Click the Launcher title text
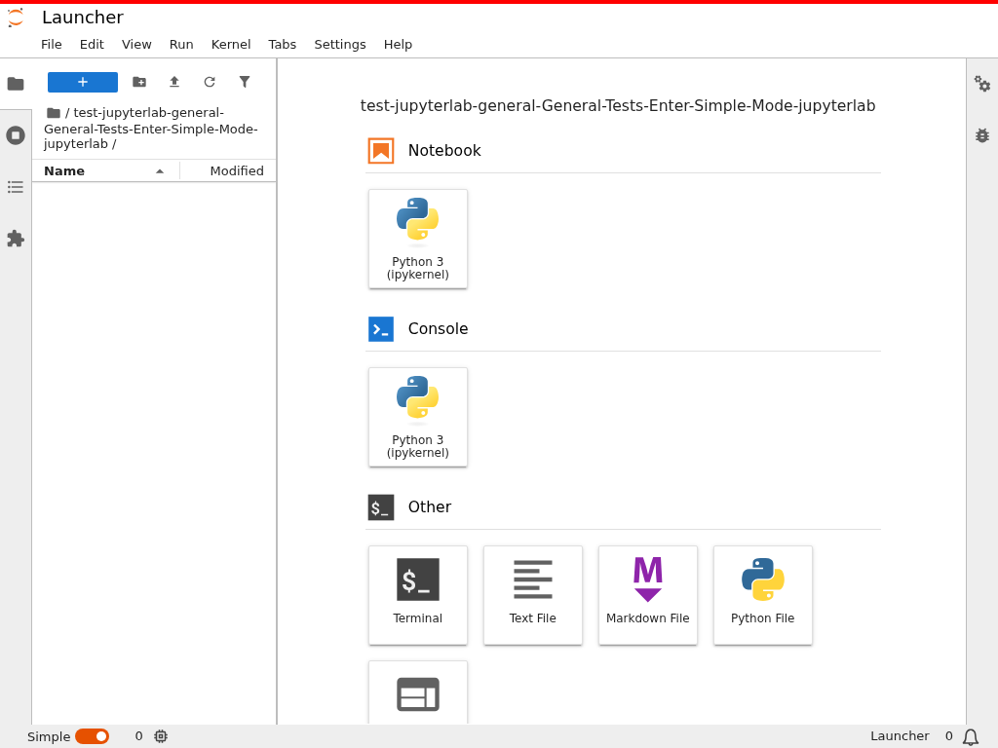998x748 pixels. pos(83,18)
